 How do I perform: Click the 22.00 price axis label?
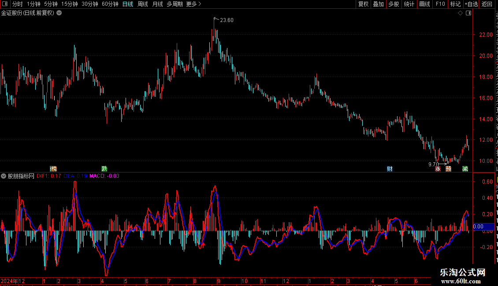pyautogui.click(x=486, y=35)
